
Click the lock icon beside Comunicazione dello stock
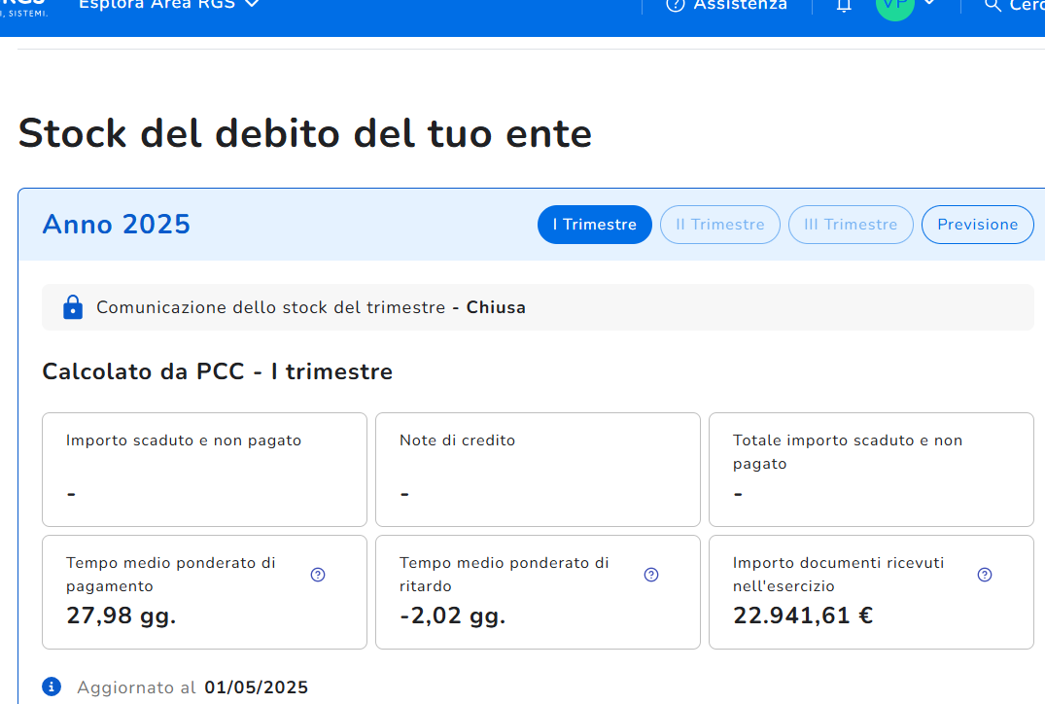(73, 307)
